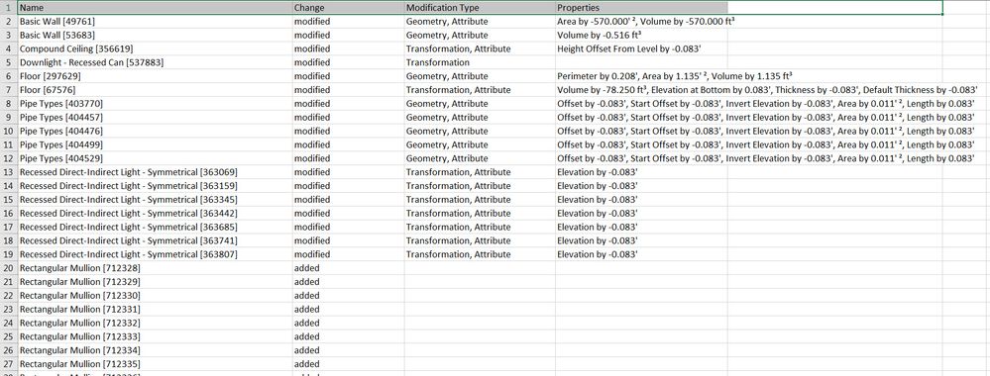The image size is (990, 376).
Task: Select cell Basic Wall [49761]
Action: coord(155,22)
